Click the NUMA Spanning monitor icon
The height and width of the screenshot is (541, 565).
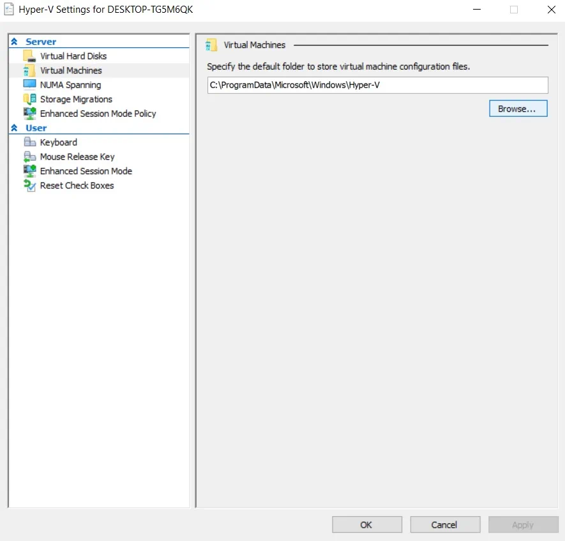29,85
